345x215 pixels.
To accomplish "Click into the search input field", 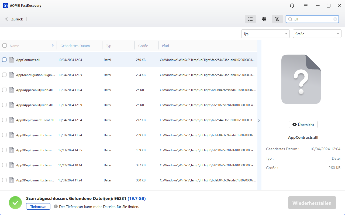I will point(313,19).
